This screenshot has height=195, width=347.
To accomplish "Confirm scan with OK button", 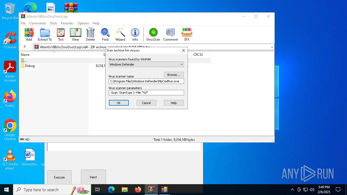I will tap(119, 103).
